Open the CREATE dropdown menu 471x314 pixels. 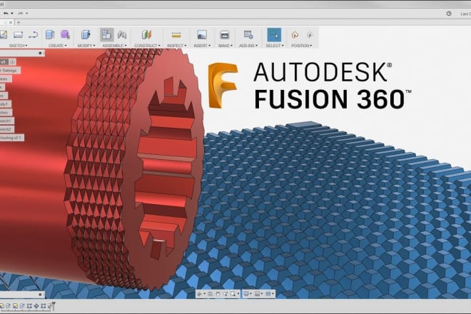click(57, 46)
